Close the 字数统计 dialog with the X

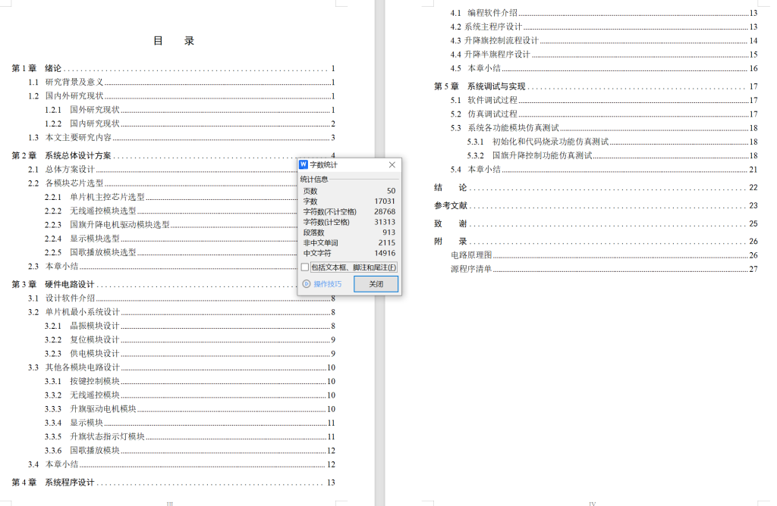392,164
